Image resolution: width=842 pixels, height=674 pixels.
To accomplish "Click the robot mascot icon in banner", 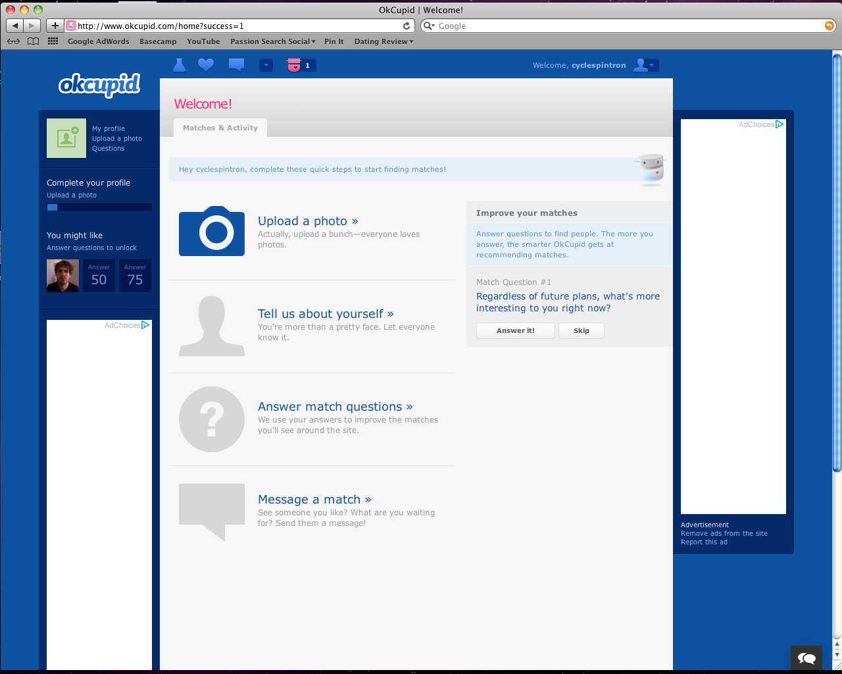I will 651,169.
